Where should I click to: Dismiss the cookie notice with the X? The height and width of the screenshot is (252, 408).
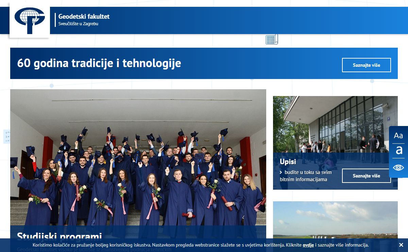401,245
